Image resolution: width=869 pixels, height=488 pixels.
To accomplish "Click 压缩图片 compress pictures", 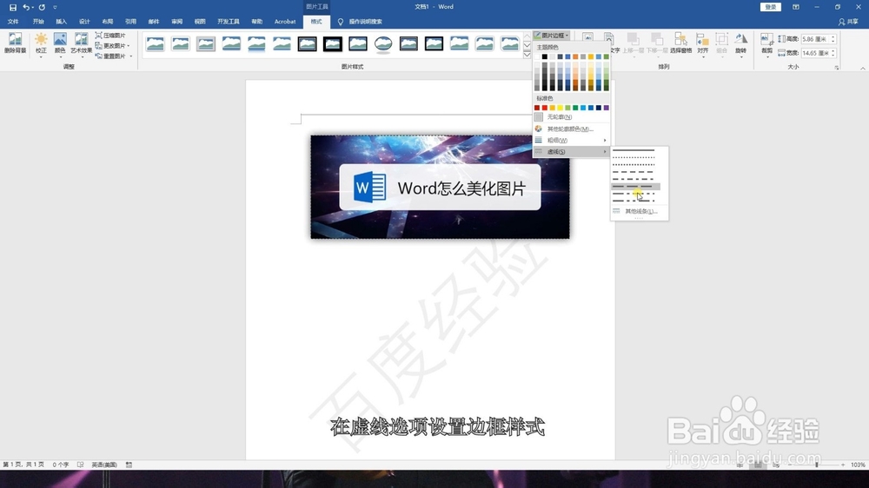I will (x=110, y=36).
